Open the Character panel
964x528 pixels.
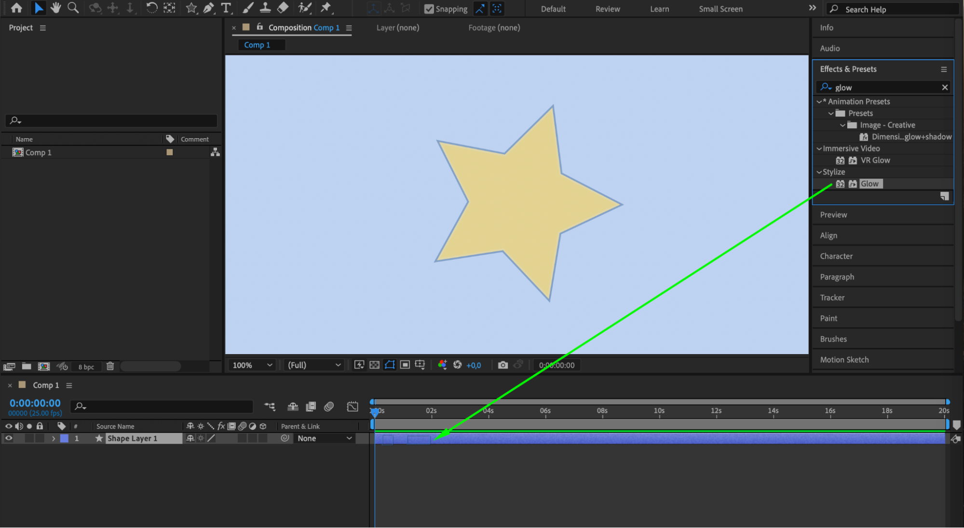click(x=836, y=256)
